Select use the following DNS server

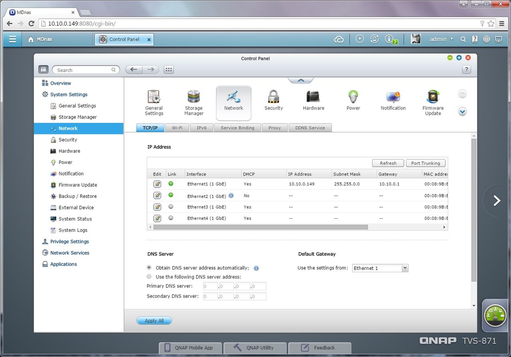coord(149,276)
